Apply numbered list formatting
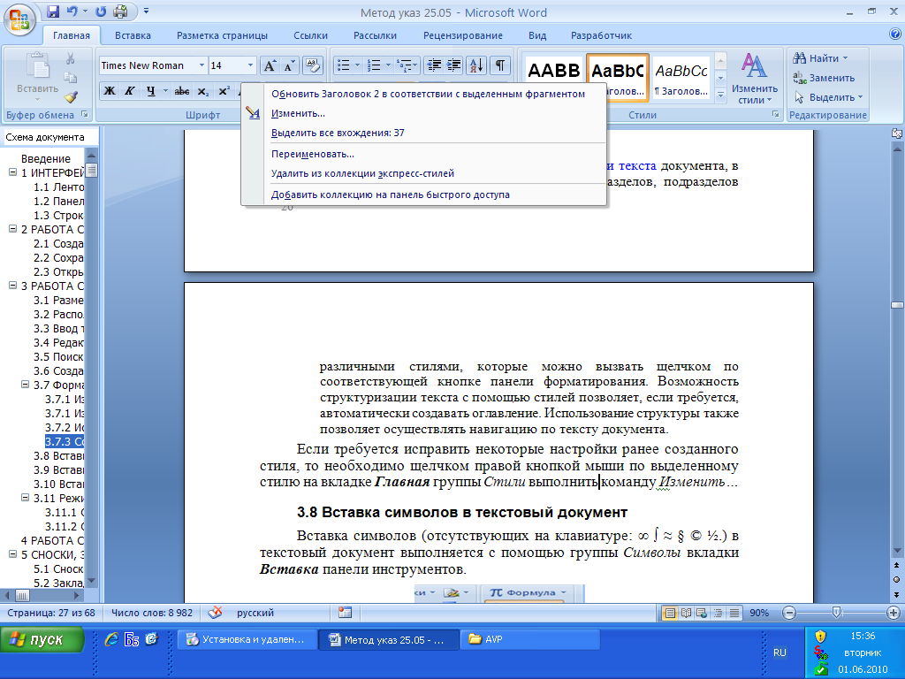 (374, 65)
